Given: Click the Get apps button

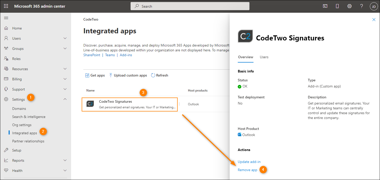Looking at the screenshot, I should click(x=95, y=75).
